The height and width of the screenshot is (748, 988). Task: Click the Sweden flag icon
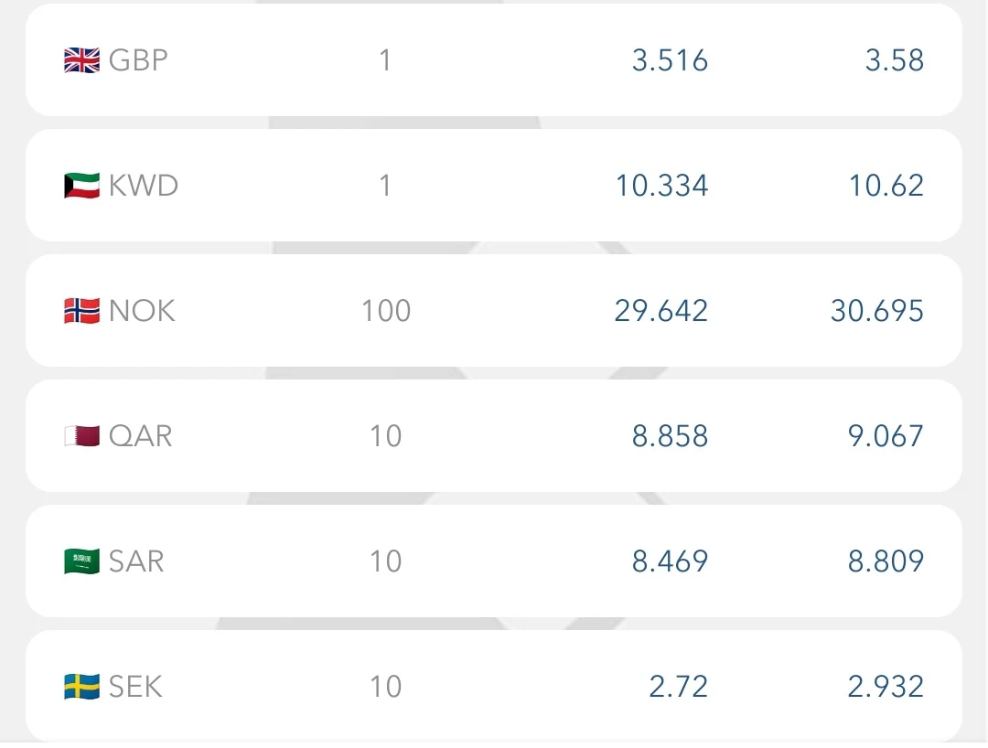coord(81,687)
